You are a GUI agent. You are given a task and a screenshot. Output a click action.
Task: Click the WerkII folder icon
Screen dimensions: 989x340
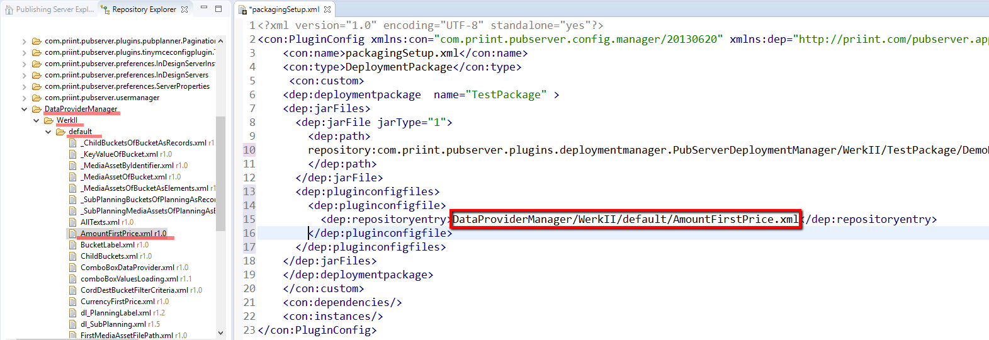point(48,120)
